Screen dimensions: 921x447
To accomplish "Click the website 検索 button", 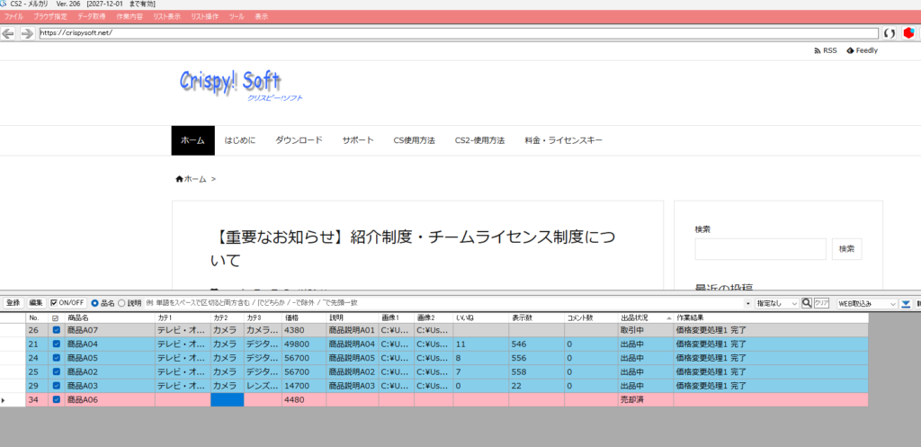I will tap(847, 249).
